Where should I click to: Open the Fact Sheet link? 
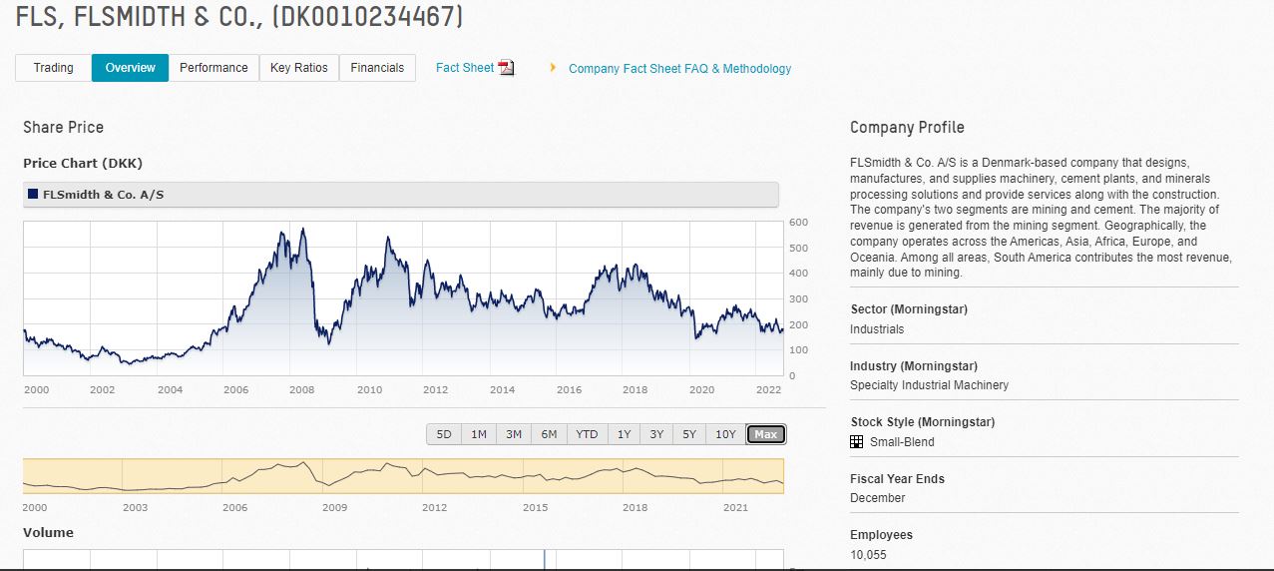(x=464, y=68)
